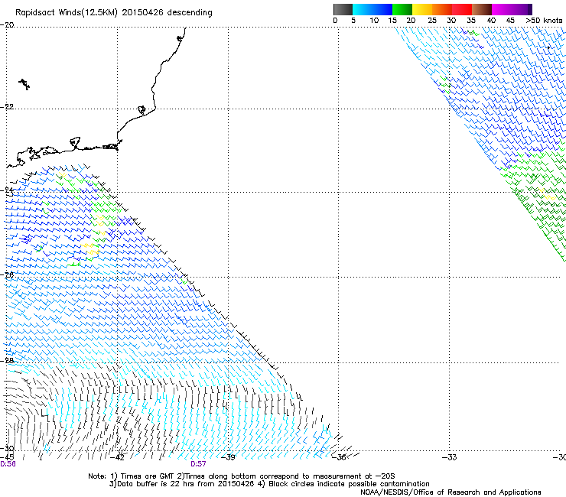Click the -33 longitude axis label
The height and width of the screenshot is (497, 566).
pyautogui.click(x=450, y=457)
